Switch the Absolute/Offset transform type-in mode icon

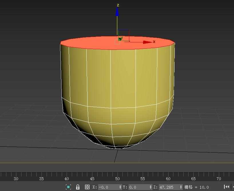[x=87, y=187]
